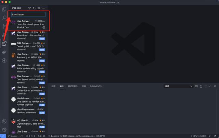Open the Source Control view
This screenshot has width=219, height=138.
tap(4, 26)
